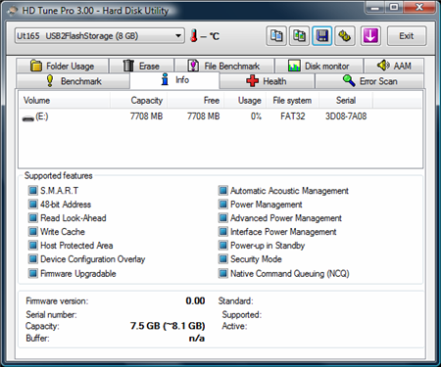The image size is (441, 367).
Task: Click the drive icon next to (E:)
Action: tap(28, 118)
